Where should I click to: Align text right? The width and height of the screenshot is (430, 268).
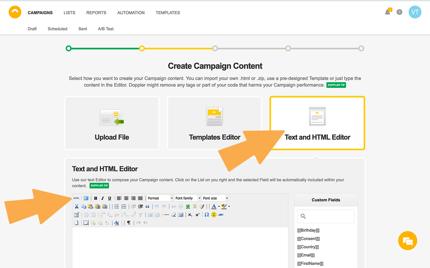[x=133, y=198]
